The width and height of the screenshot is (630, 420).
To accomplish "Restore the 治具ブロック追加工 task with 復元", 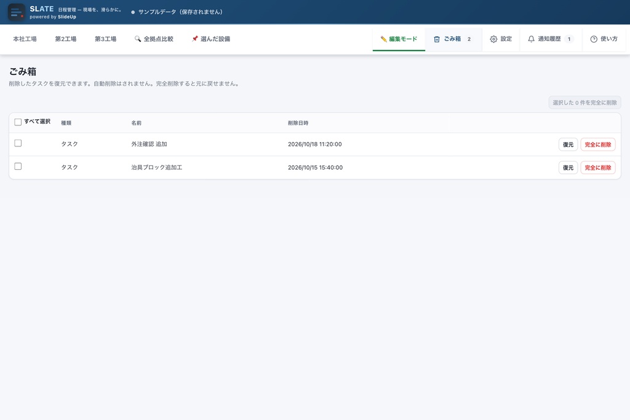I will (x=568, y=167).
